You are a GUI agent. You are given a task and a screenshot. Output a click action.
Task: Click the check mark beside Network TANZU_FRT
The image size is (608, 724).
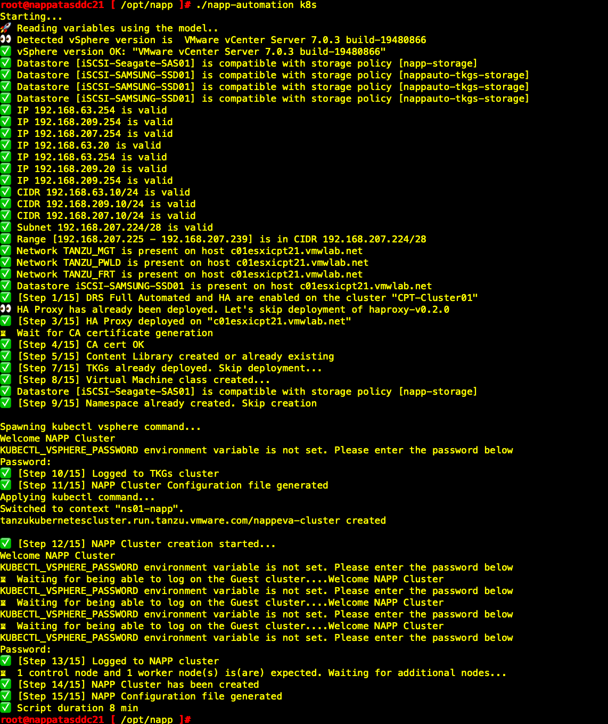click(x=5, y=274)
